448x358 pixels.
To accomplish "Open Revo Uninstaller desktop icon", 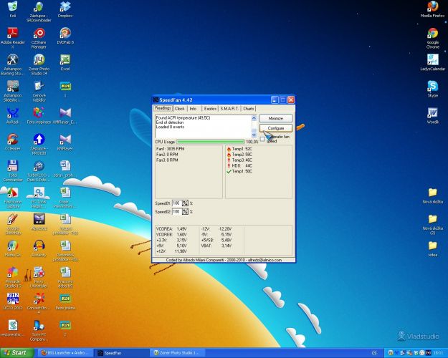I will [x=39, y=277].
